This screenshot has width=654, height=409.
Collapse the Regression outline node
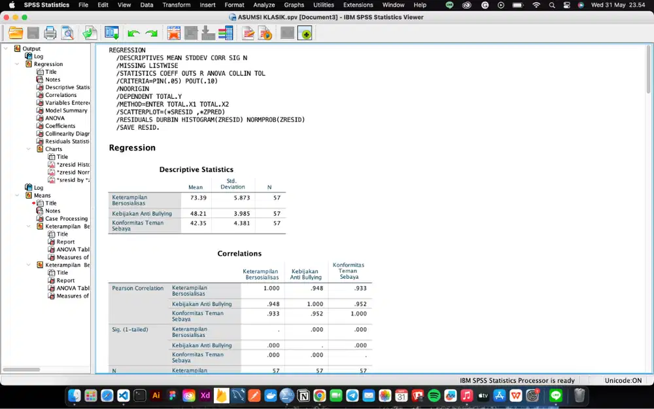coord(17,64)
